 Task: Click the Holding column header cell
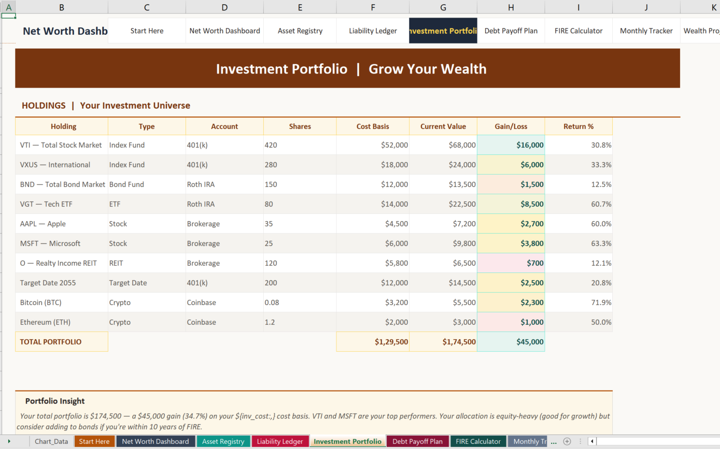(x=62, y=126)
